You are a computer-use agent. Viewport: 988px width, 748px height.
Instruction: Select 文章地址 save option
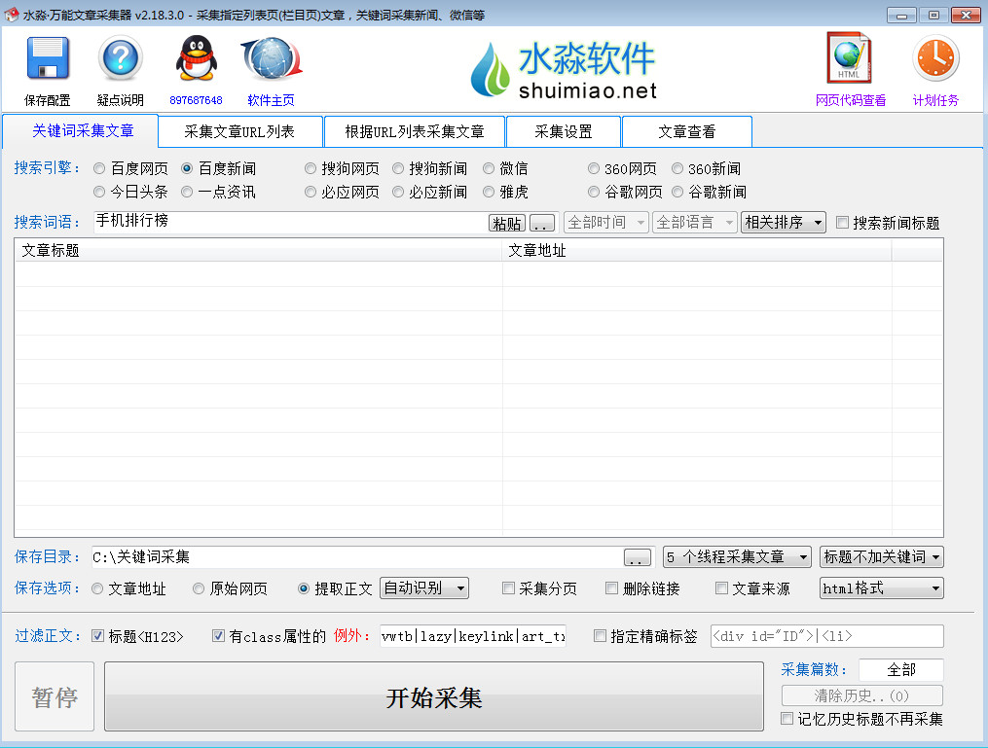[x=97, y=588]
